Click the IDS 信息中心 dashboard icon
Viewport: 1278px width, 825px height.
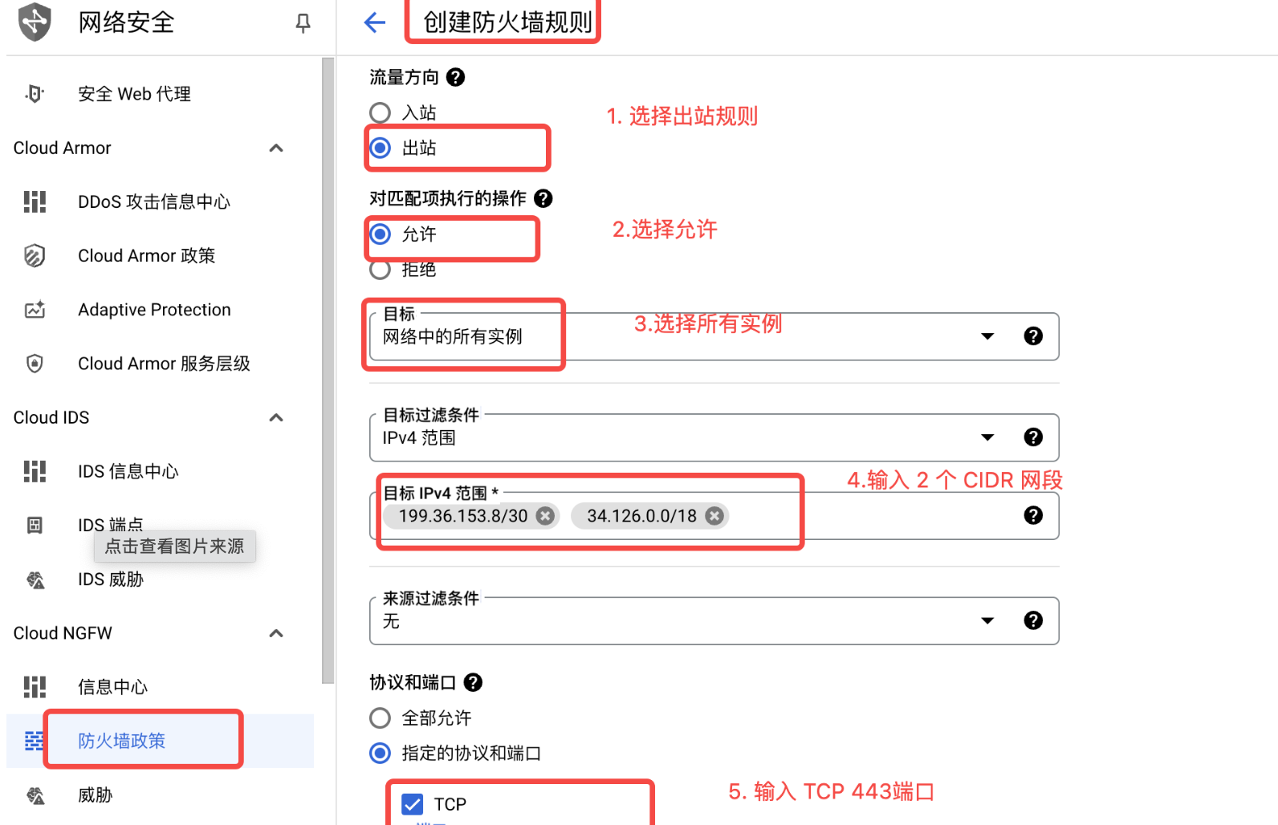point(35,471)
